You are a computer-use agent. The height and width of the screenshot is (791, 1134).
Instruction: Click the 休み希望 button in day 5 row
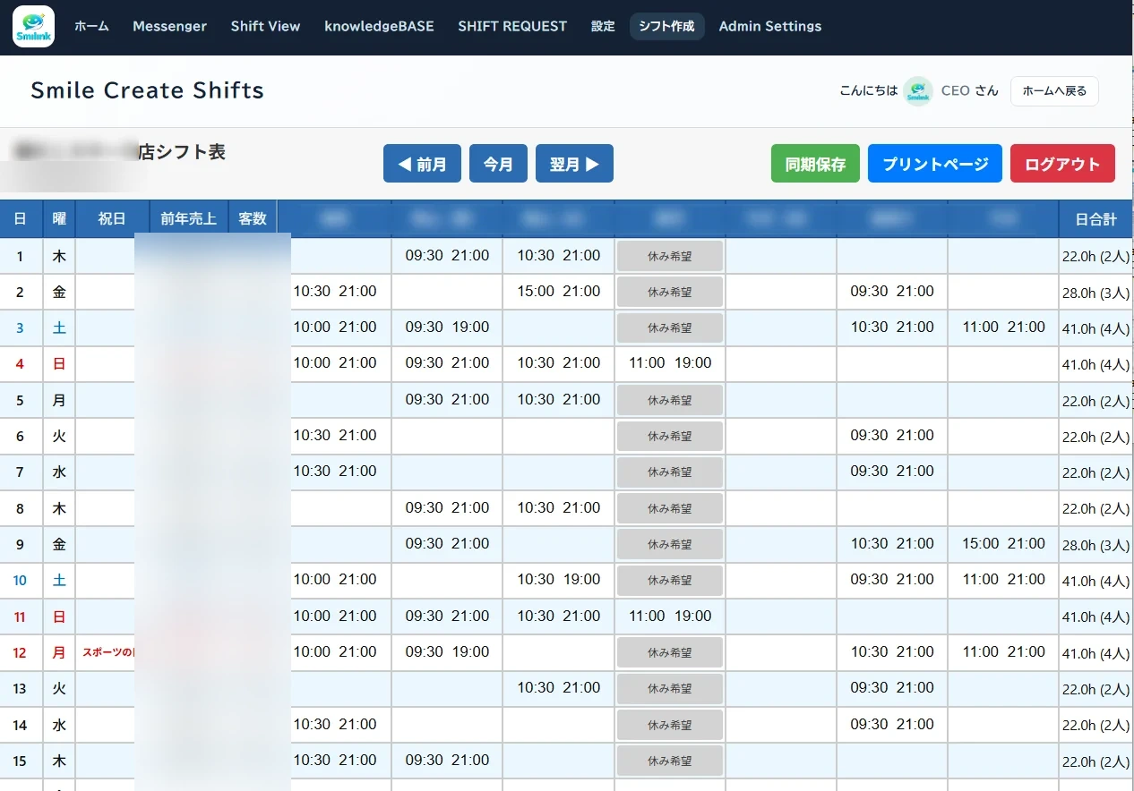click(669, 401)
